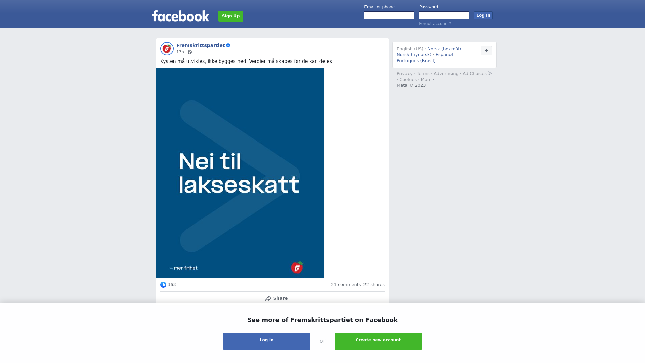Click the Password input field

tap(444, 15)
